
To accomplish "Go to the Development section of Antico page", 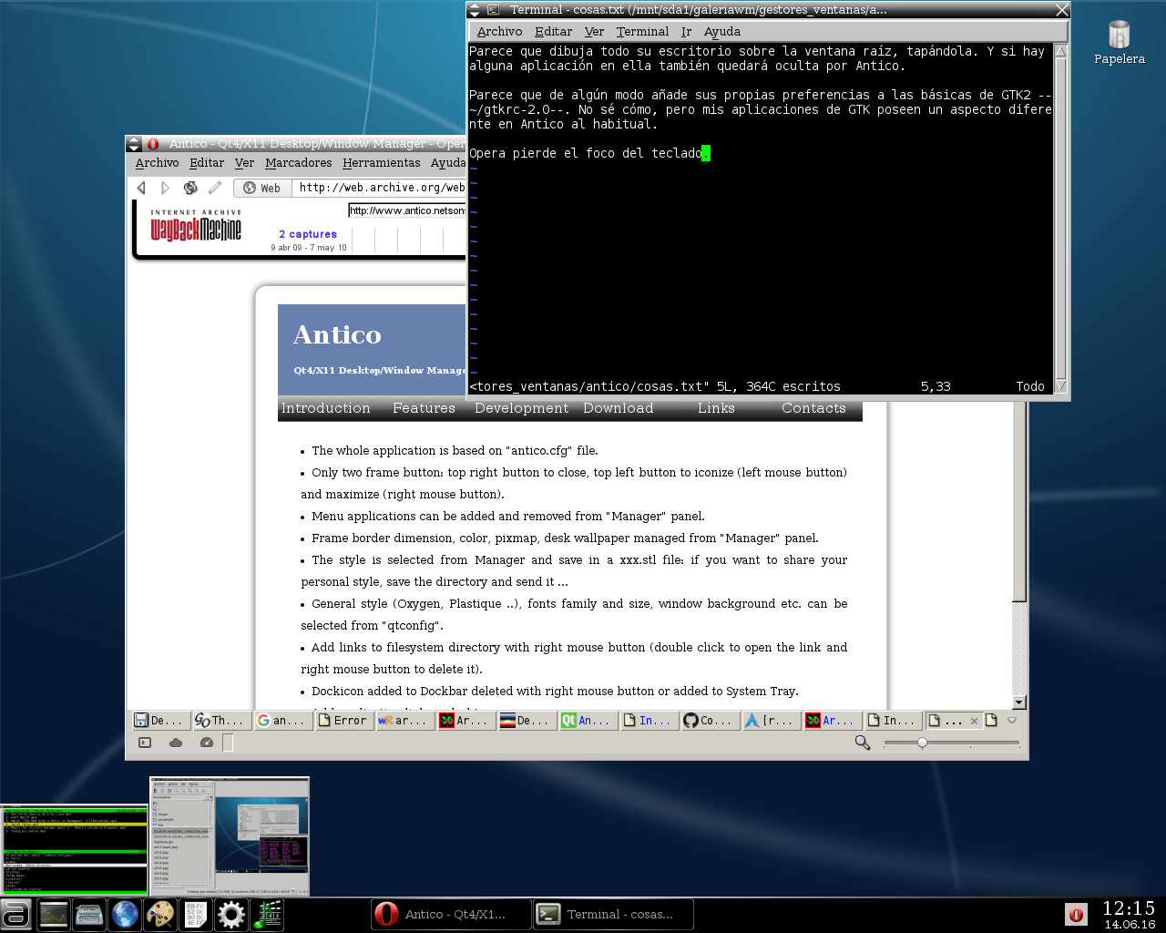I will [x=521, y=408].
